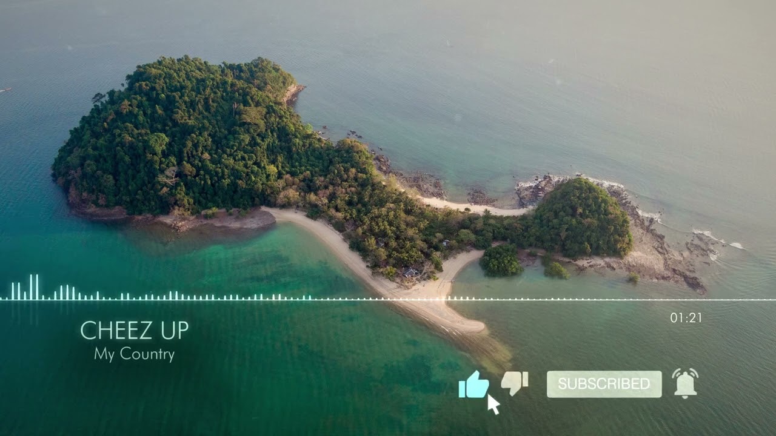Toggle the notification bell icon
Screen dimensions: 776x436
point(685,383)
